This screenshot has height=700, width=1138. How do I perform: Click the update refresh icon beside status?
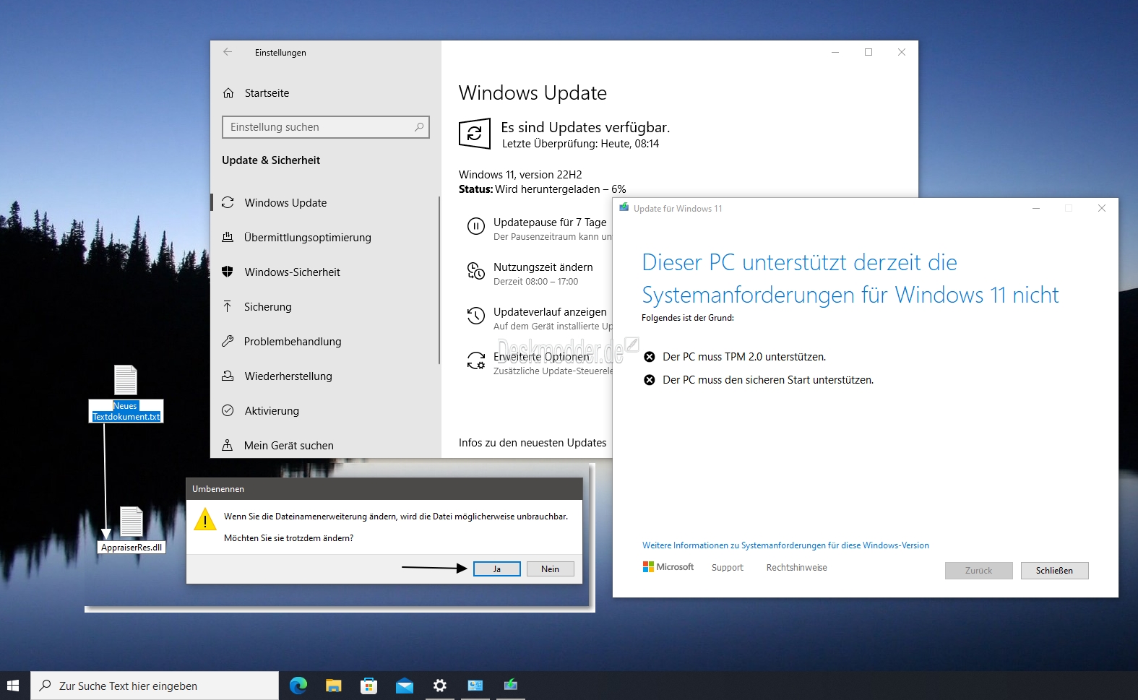point(475,134)
